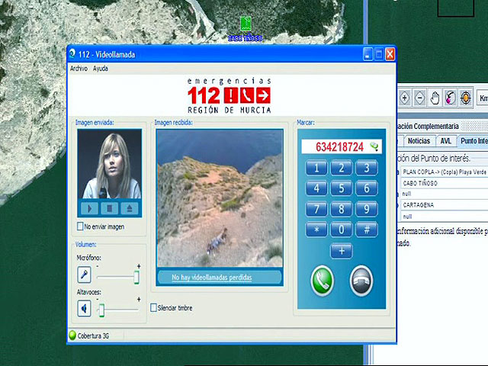Screen dimensions: 488x366
Task: Switch to the Noticias tab
Action: [x=419, y=141]
